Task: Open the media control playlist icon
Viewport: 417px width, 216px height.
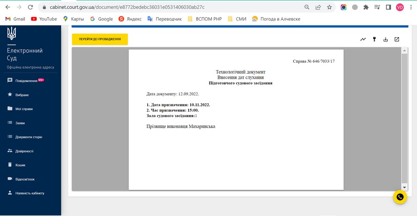Action: 377,7
